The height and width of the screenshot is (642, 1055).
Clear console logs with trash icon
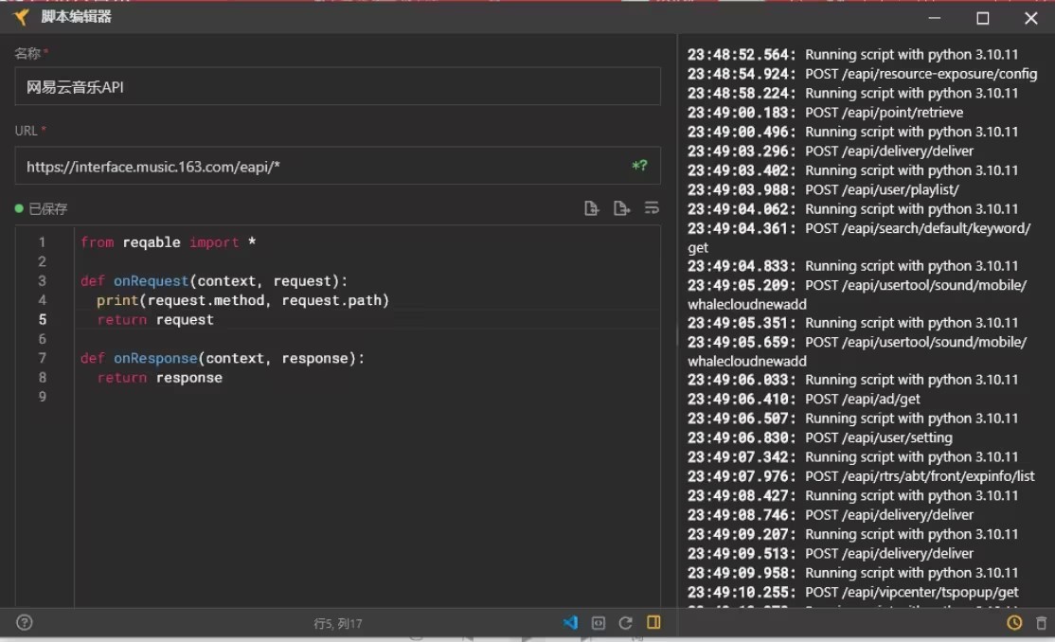[x=1042, y=623]
